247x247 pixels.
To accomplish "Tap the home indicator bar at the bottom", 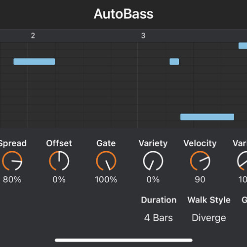I will coord(123,240).
